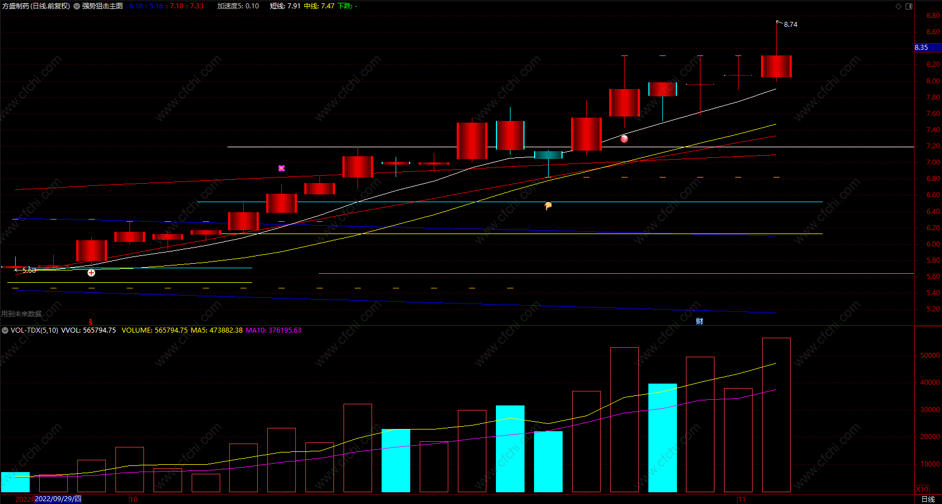942x504 pixels.
Task: Click the last tall red candlestick
Action: [x=776, y=66]
